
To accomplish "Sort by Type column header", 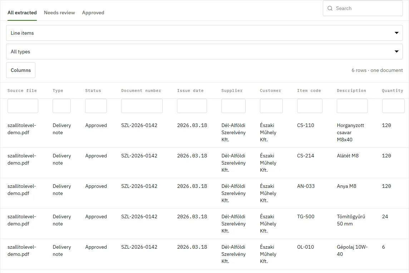I will [58, 91].
